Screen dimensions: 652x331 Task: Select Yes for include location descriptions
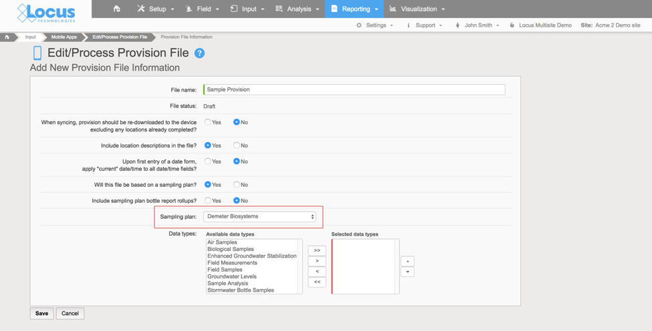tap(207, 145)
